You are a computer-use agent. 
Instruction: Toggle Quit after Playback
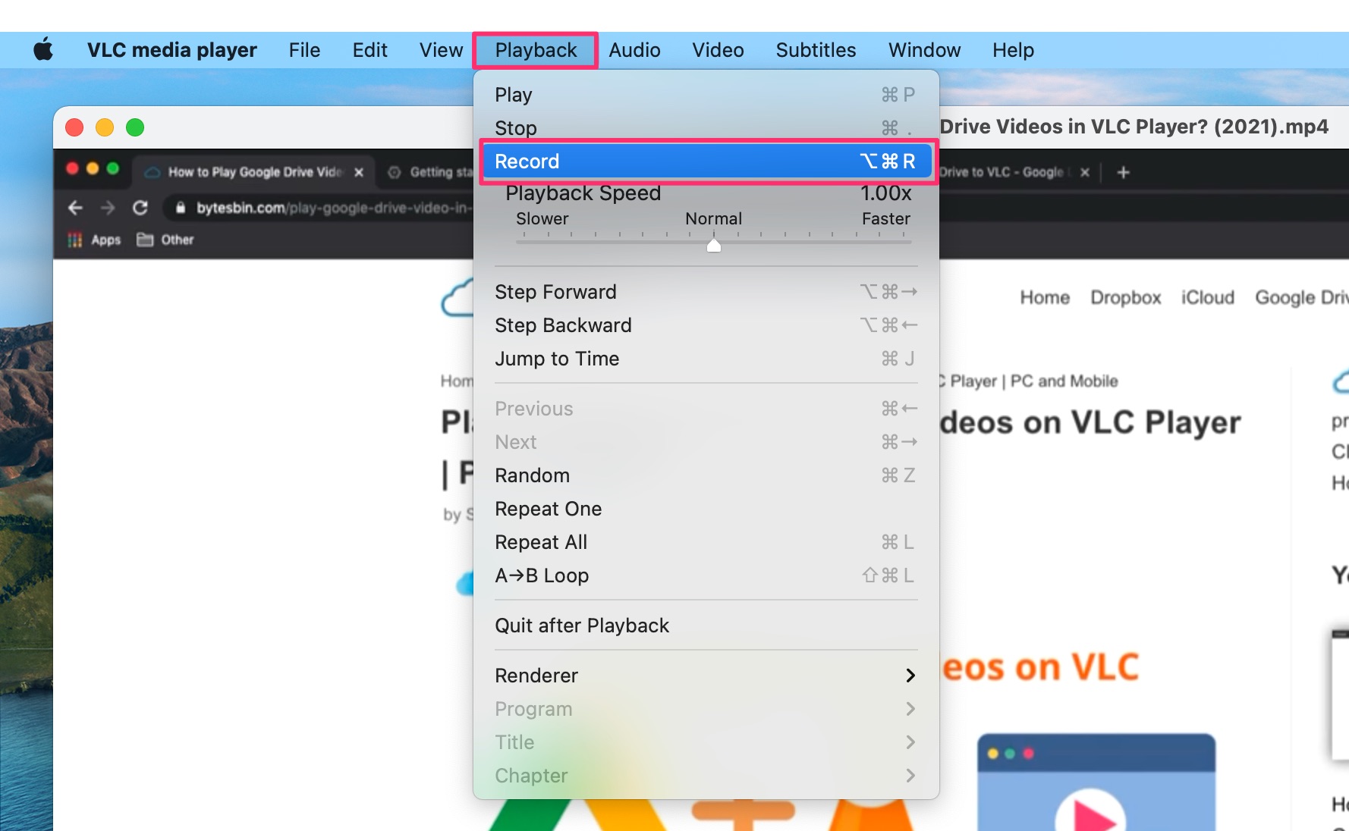click(x=706, y=626)
